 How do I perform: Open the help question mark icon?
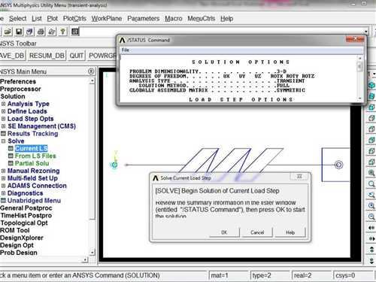pyautogui.click(x=62, y=32)
